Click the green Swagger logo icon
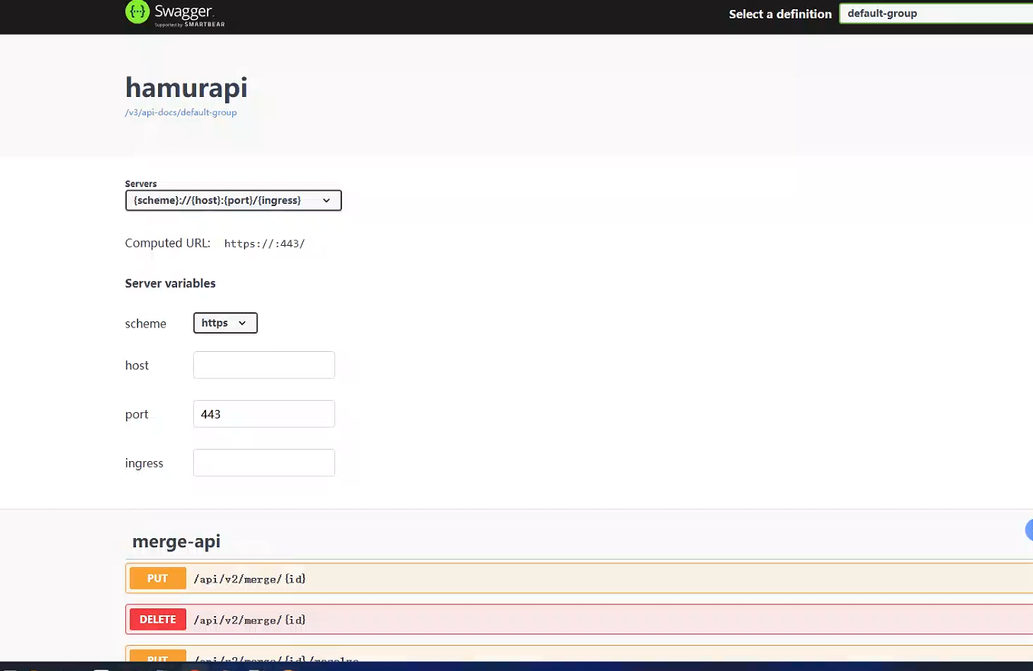Screen dimensions: 1033x671 click(137, 12)
